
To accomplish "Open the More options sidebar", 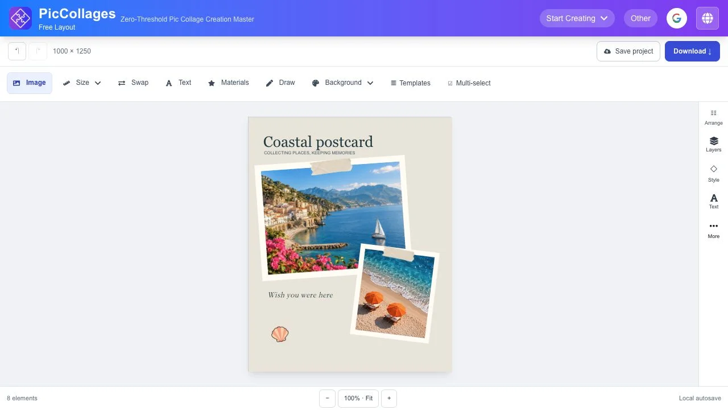I will click(x=714, y=230).
